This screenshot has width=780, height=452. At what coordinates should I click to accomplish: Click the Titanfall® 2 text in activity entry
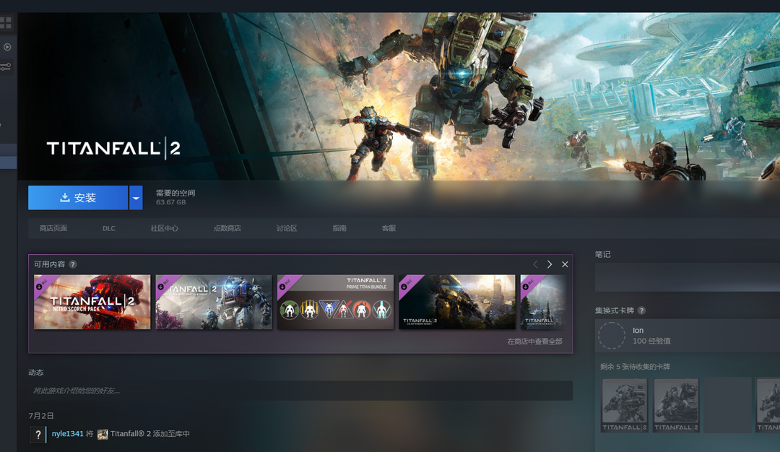click(130, 434)
